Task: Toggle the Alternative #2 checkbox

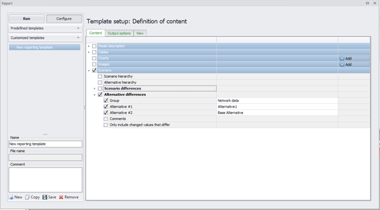Action: 105,113
